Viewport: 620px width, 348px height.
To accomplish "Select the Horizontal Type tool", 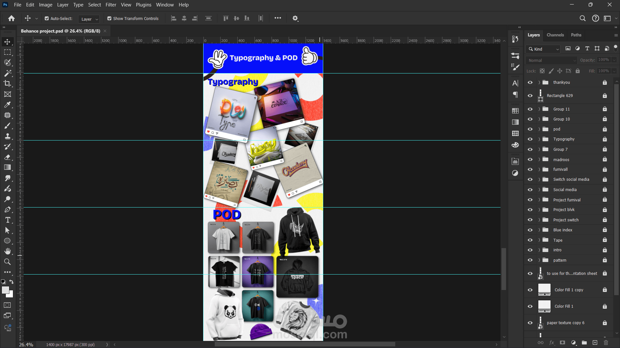I will point(7,220).
